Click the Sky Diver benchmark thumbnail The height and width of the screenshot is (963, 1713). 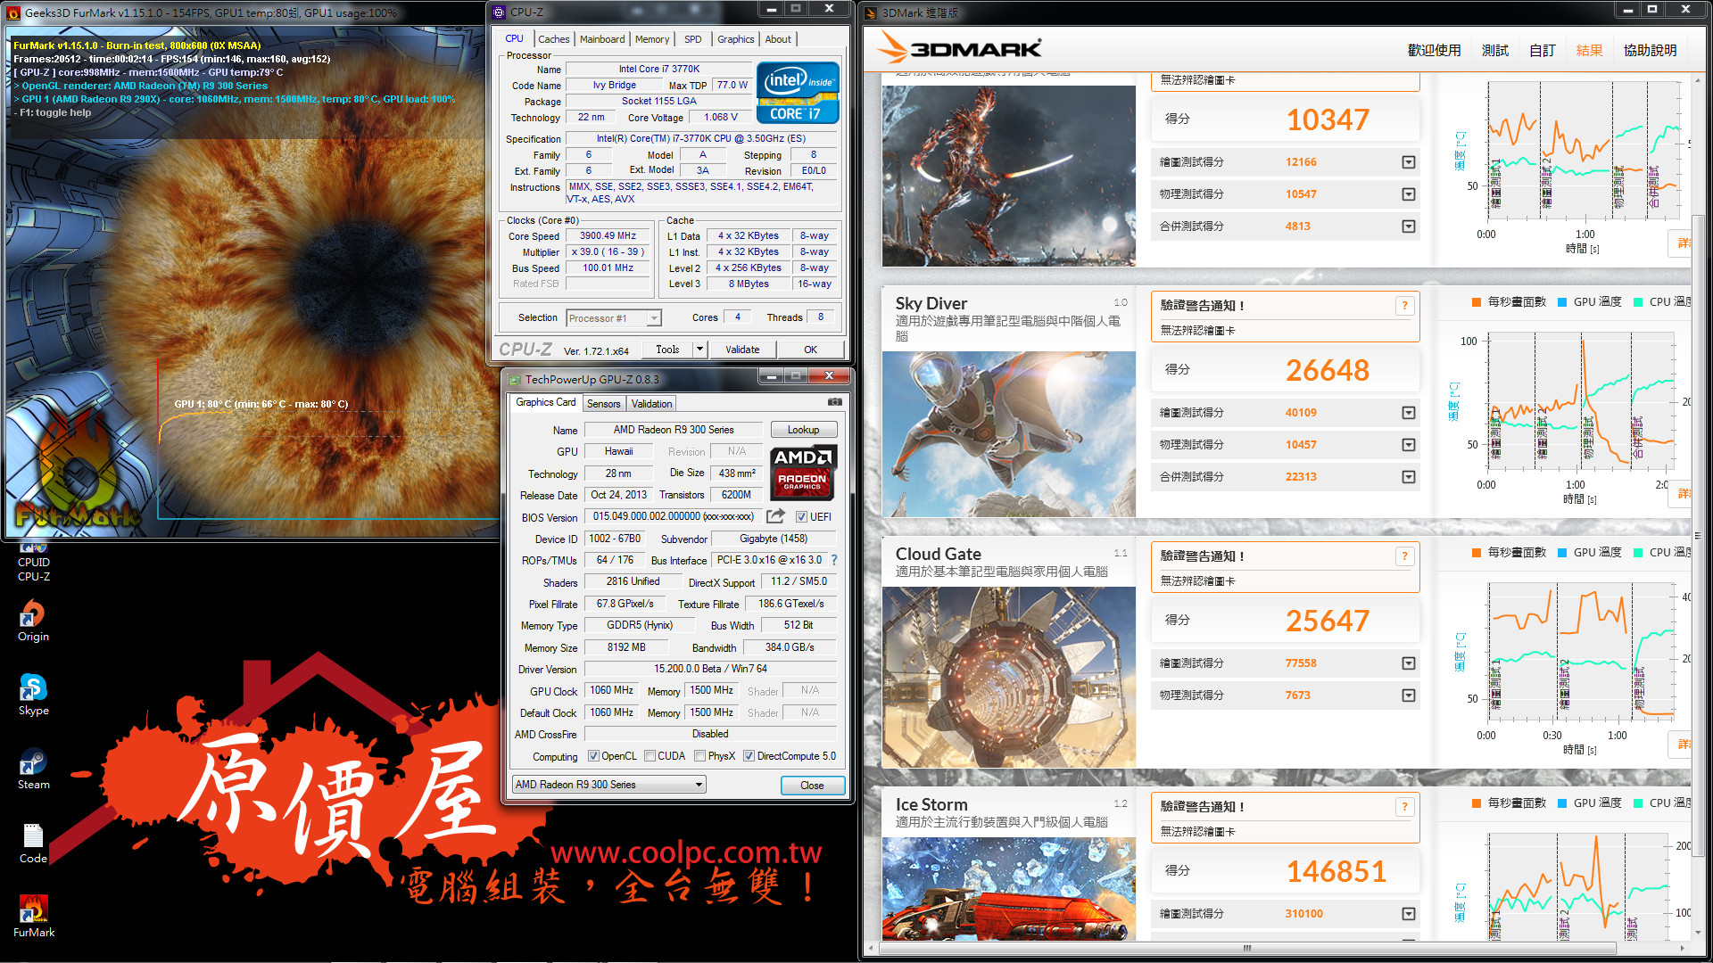point(1008,434)
